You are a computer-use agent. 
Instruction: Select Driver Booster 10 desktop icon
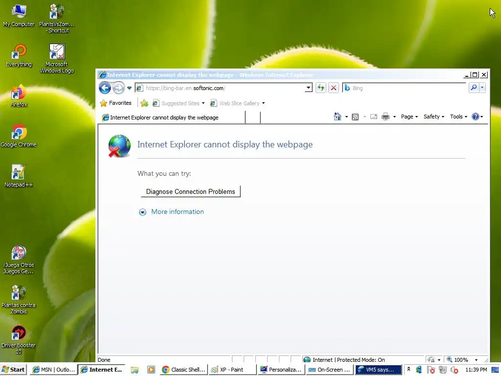(x=19, y=340)
